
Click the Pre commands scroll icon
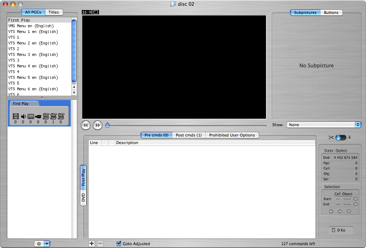point(46,116)
